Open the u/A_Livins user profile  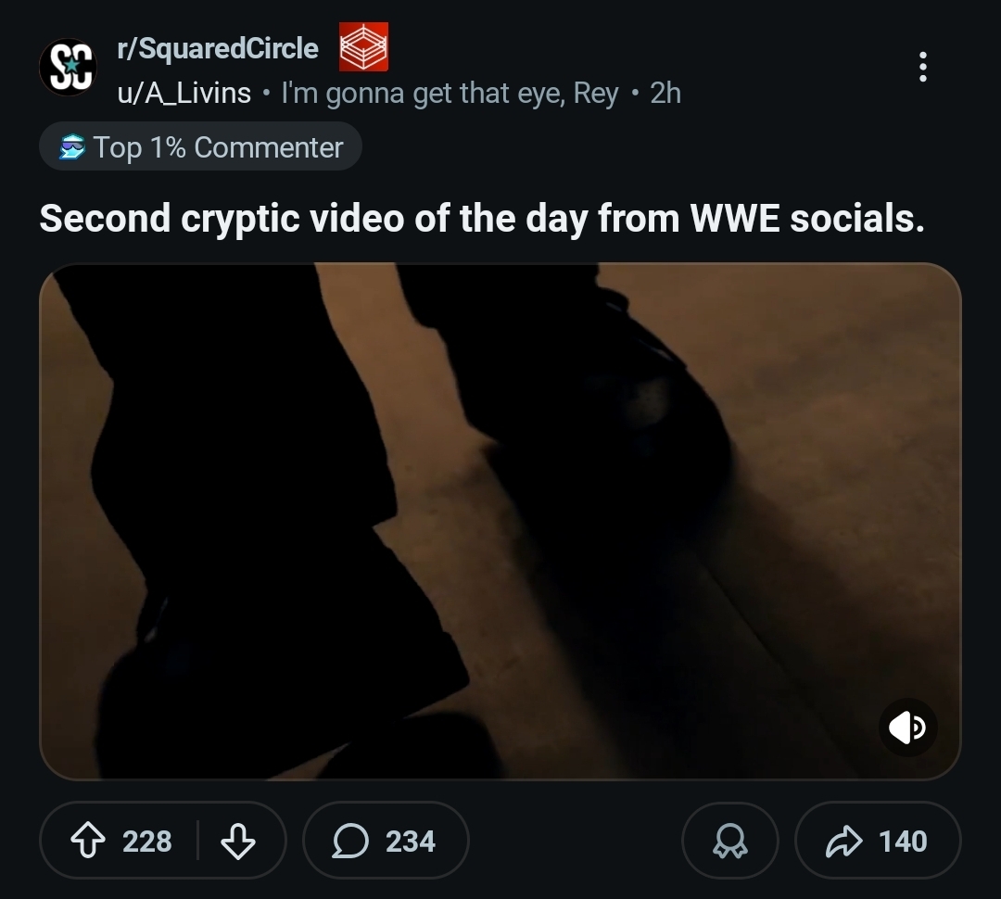pos(184,93)
